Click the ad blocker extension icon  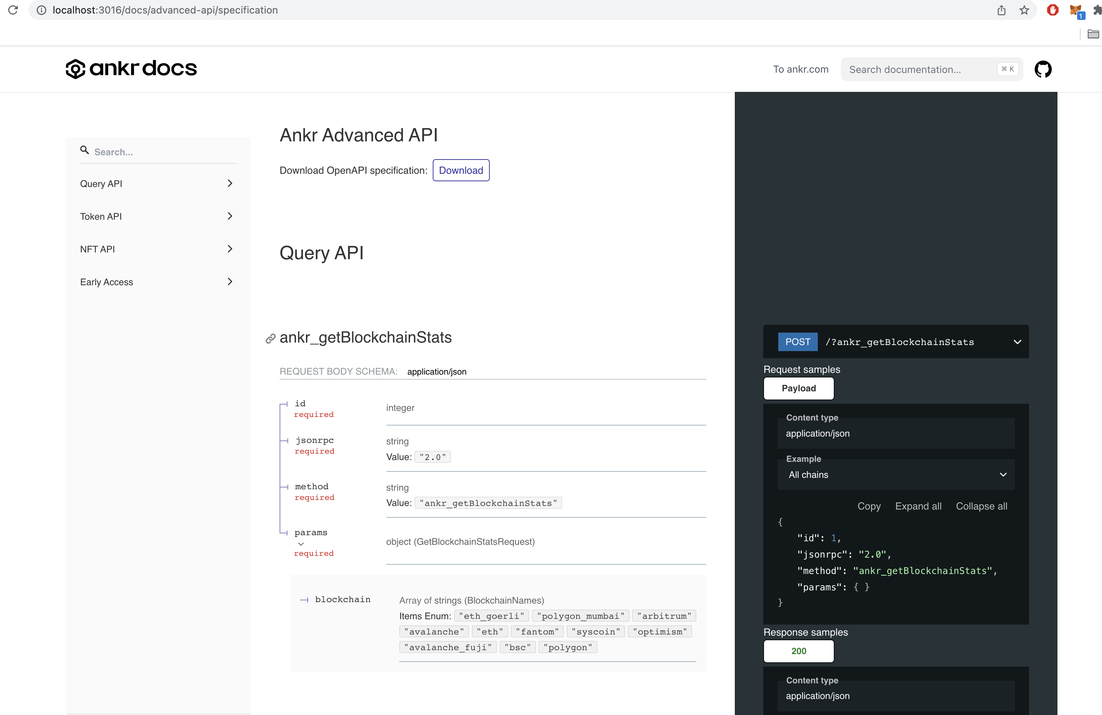(1052, 10)
